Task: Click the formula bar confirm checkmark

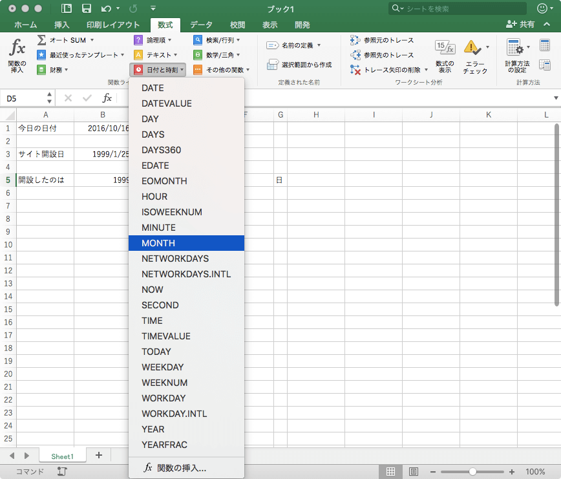Action: tap(87, 98)
